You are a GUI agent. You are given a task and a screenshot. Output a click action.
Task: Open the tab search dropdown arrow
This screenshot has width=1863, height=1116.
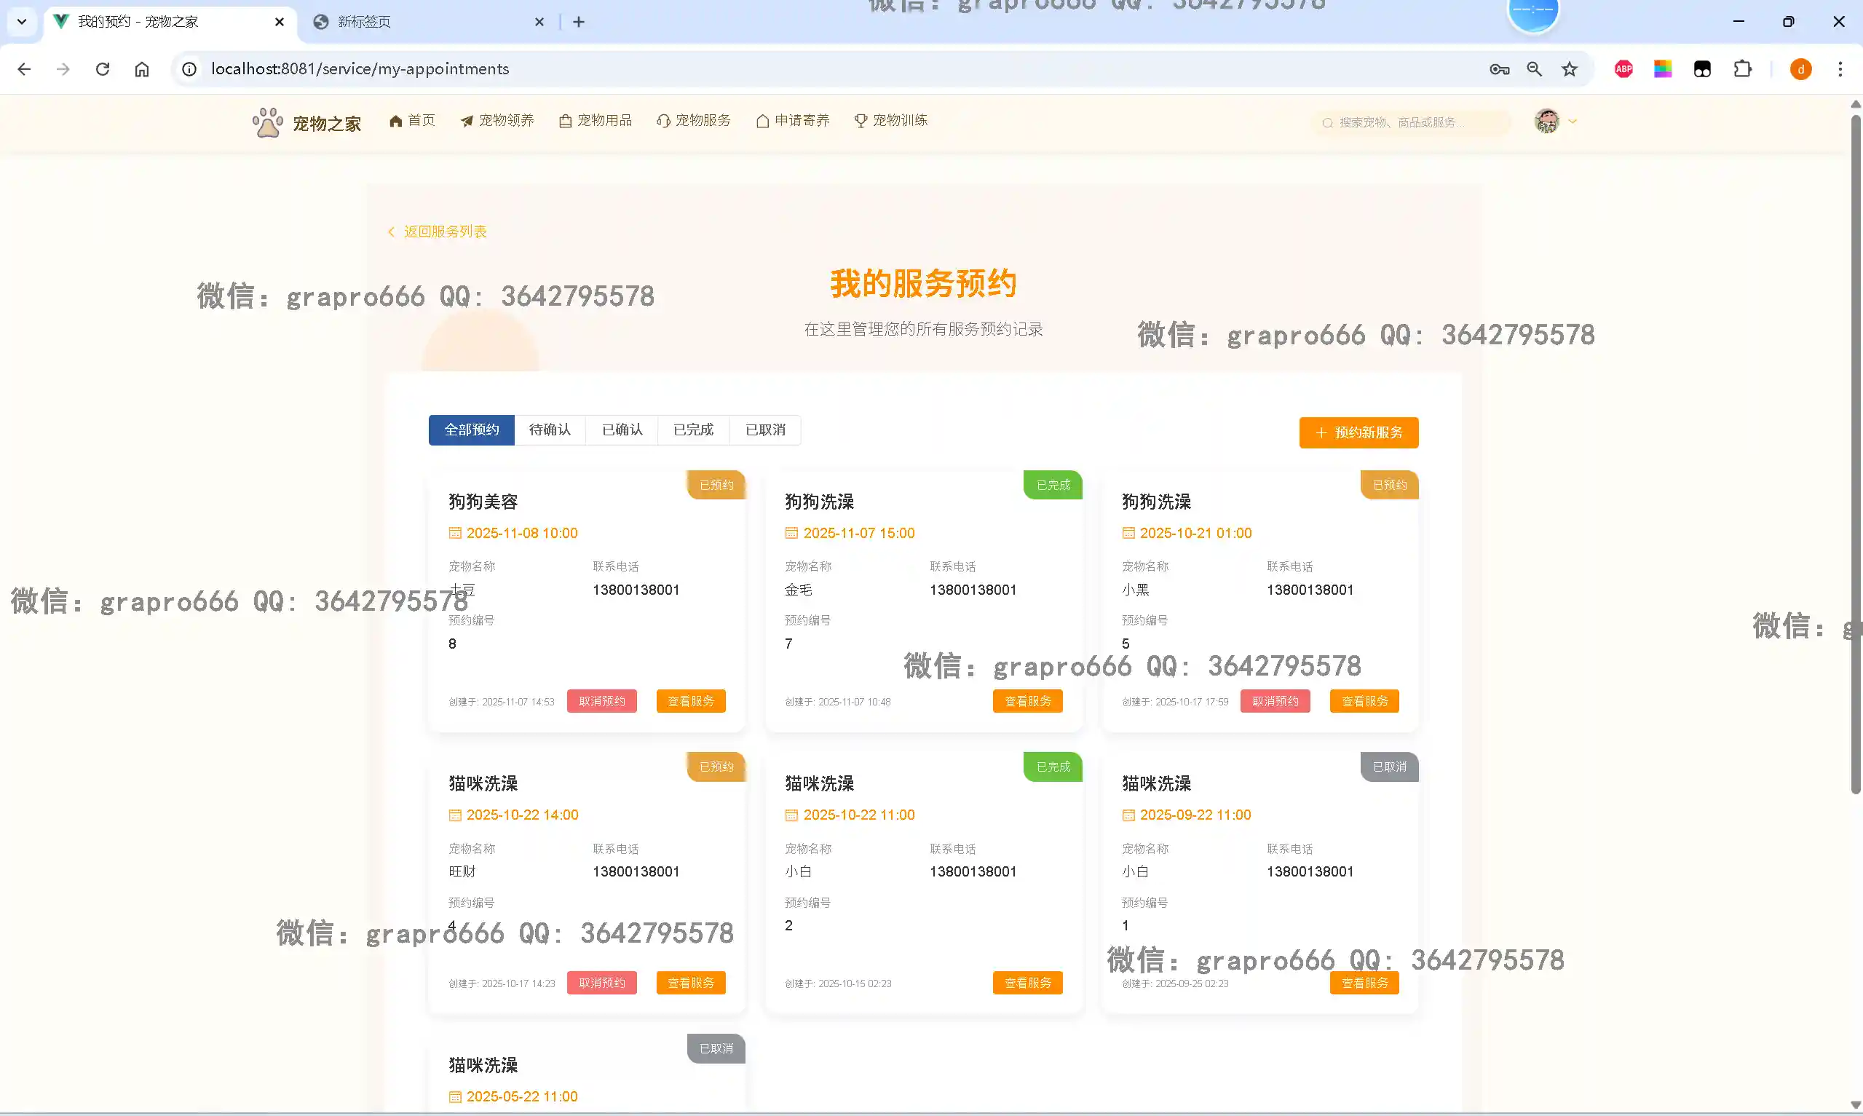(22, 22)
